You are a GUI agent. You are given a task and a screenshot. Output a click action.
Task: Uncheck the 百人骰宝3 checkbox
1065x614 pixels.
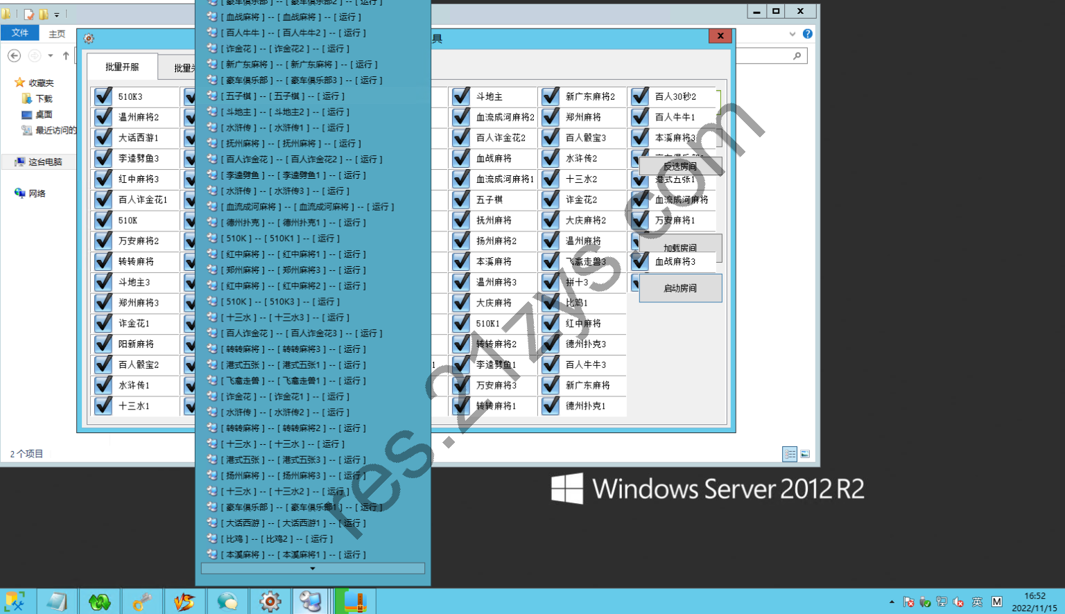(551, 138)
